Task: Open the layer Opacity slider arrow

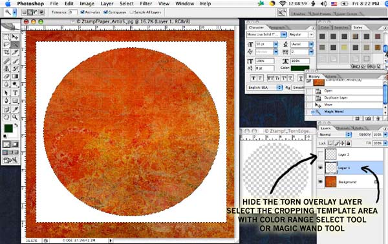Action: [385, 135]
